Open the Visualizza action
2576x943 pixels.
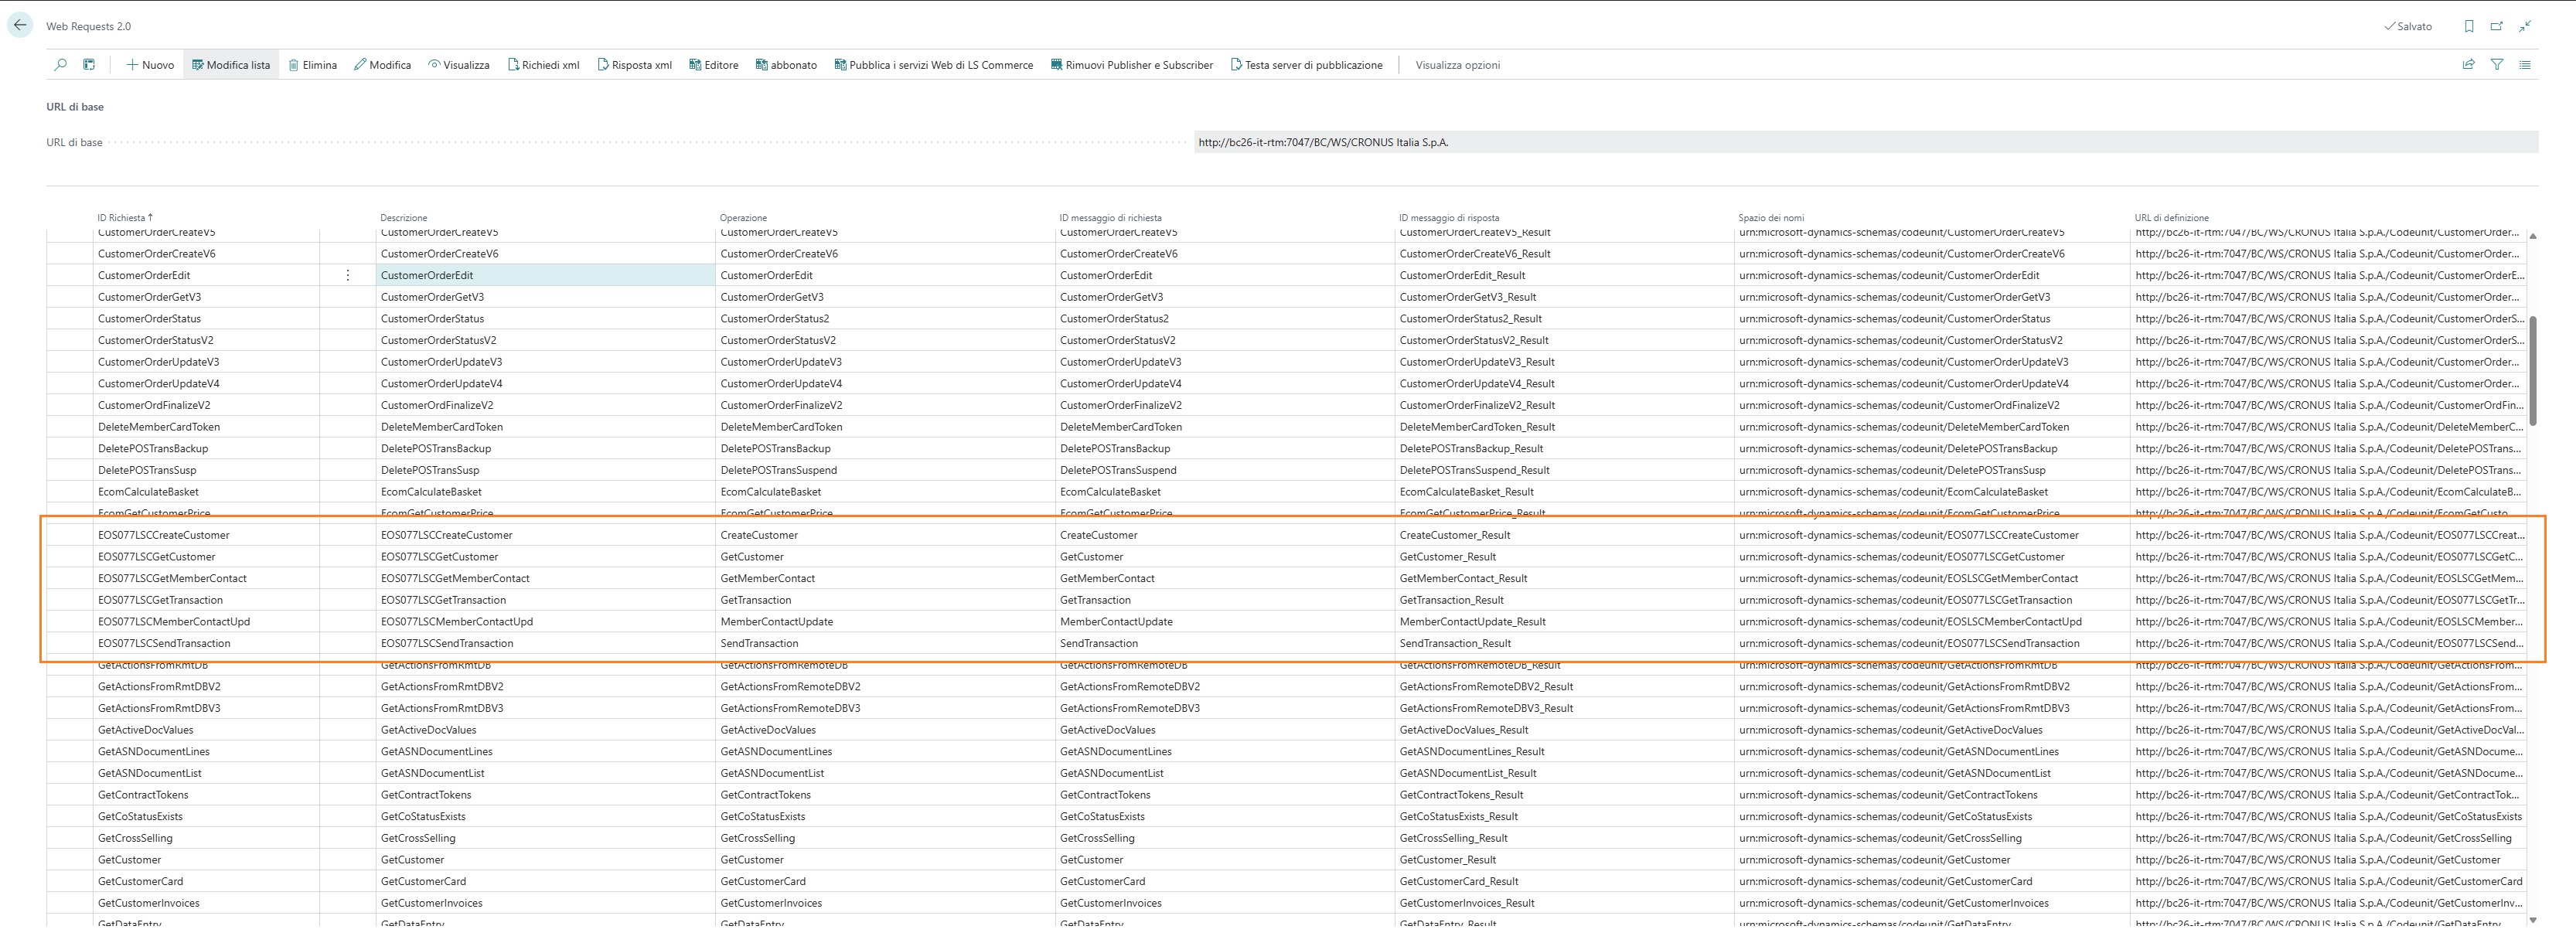click(459, 65)
